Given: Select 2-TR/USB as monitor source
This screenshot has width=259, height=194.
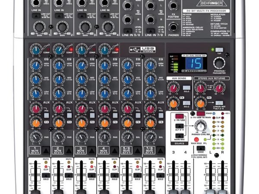Looking at the screenshot, I should (179, 117).
